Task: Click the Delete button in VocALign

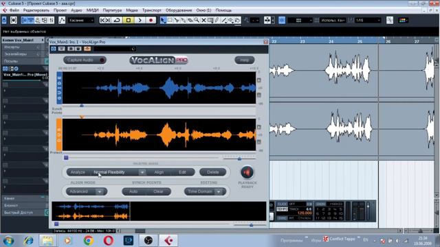Action: pos(212,172)
